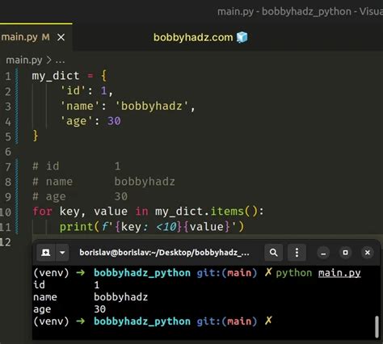Click 'my_dict' on line 1
This screenshot has width=383, height=344.
coord(56,76)
